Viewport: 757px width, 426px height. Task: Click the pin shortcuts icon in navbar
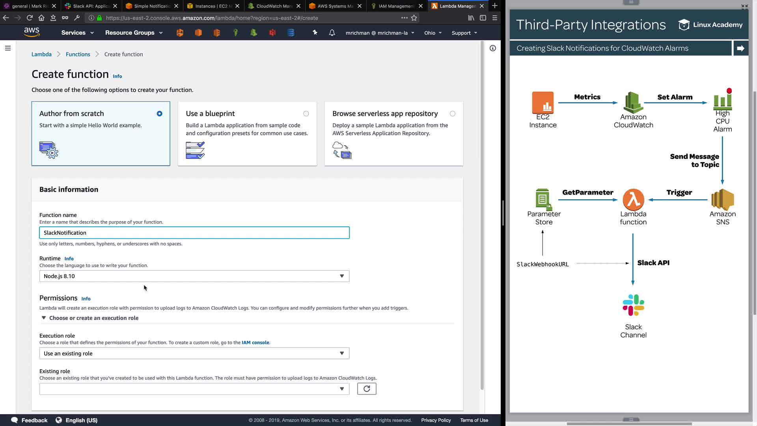(315, 33)
